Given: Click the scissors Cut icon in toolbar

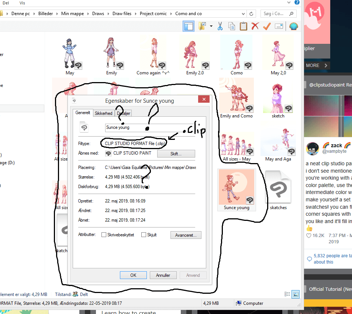Looking at the screenshot, I should click(220, 27).
